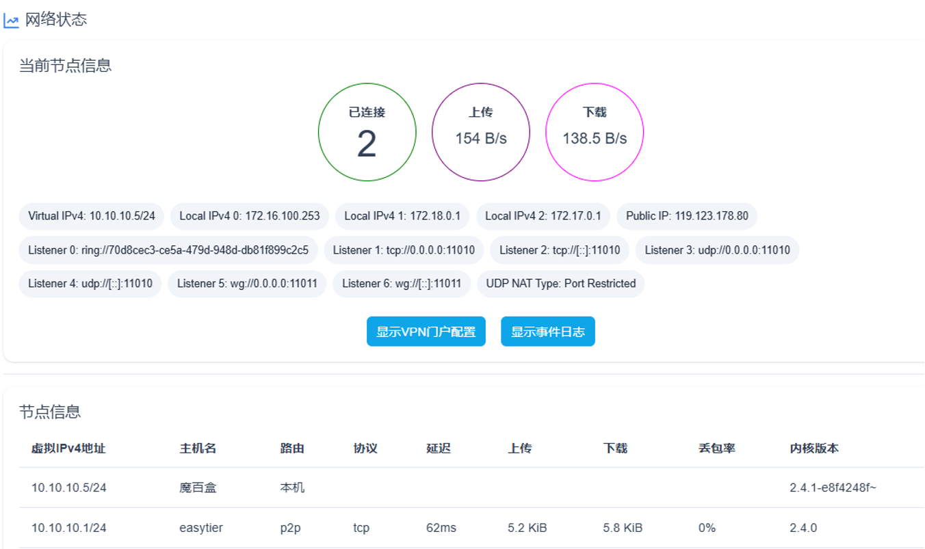Click the 虚拟IPv4地址 column header

pyautogui.click(x=68, y=448)
